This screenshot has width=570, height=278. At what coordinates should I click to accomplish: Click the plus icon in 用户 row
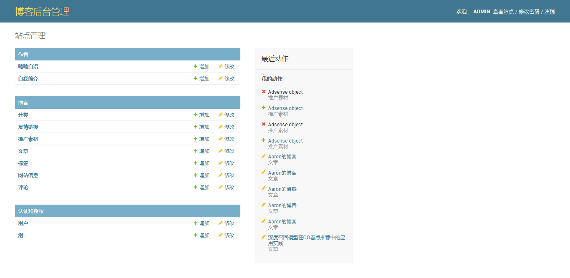pos(195,223)
